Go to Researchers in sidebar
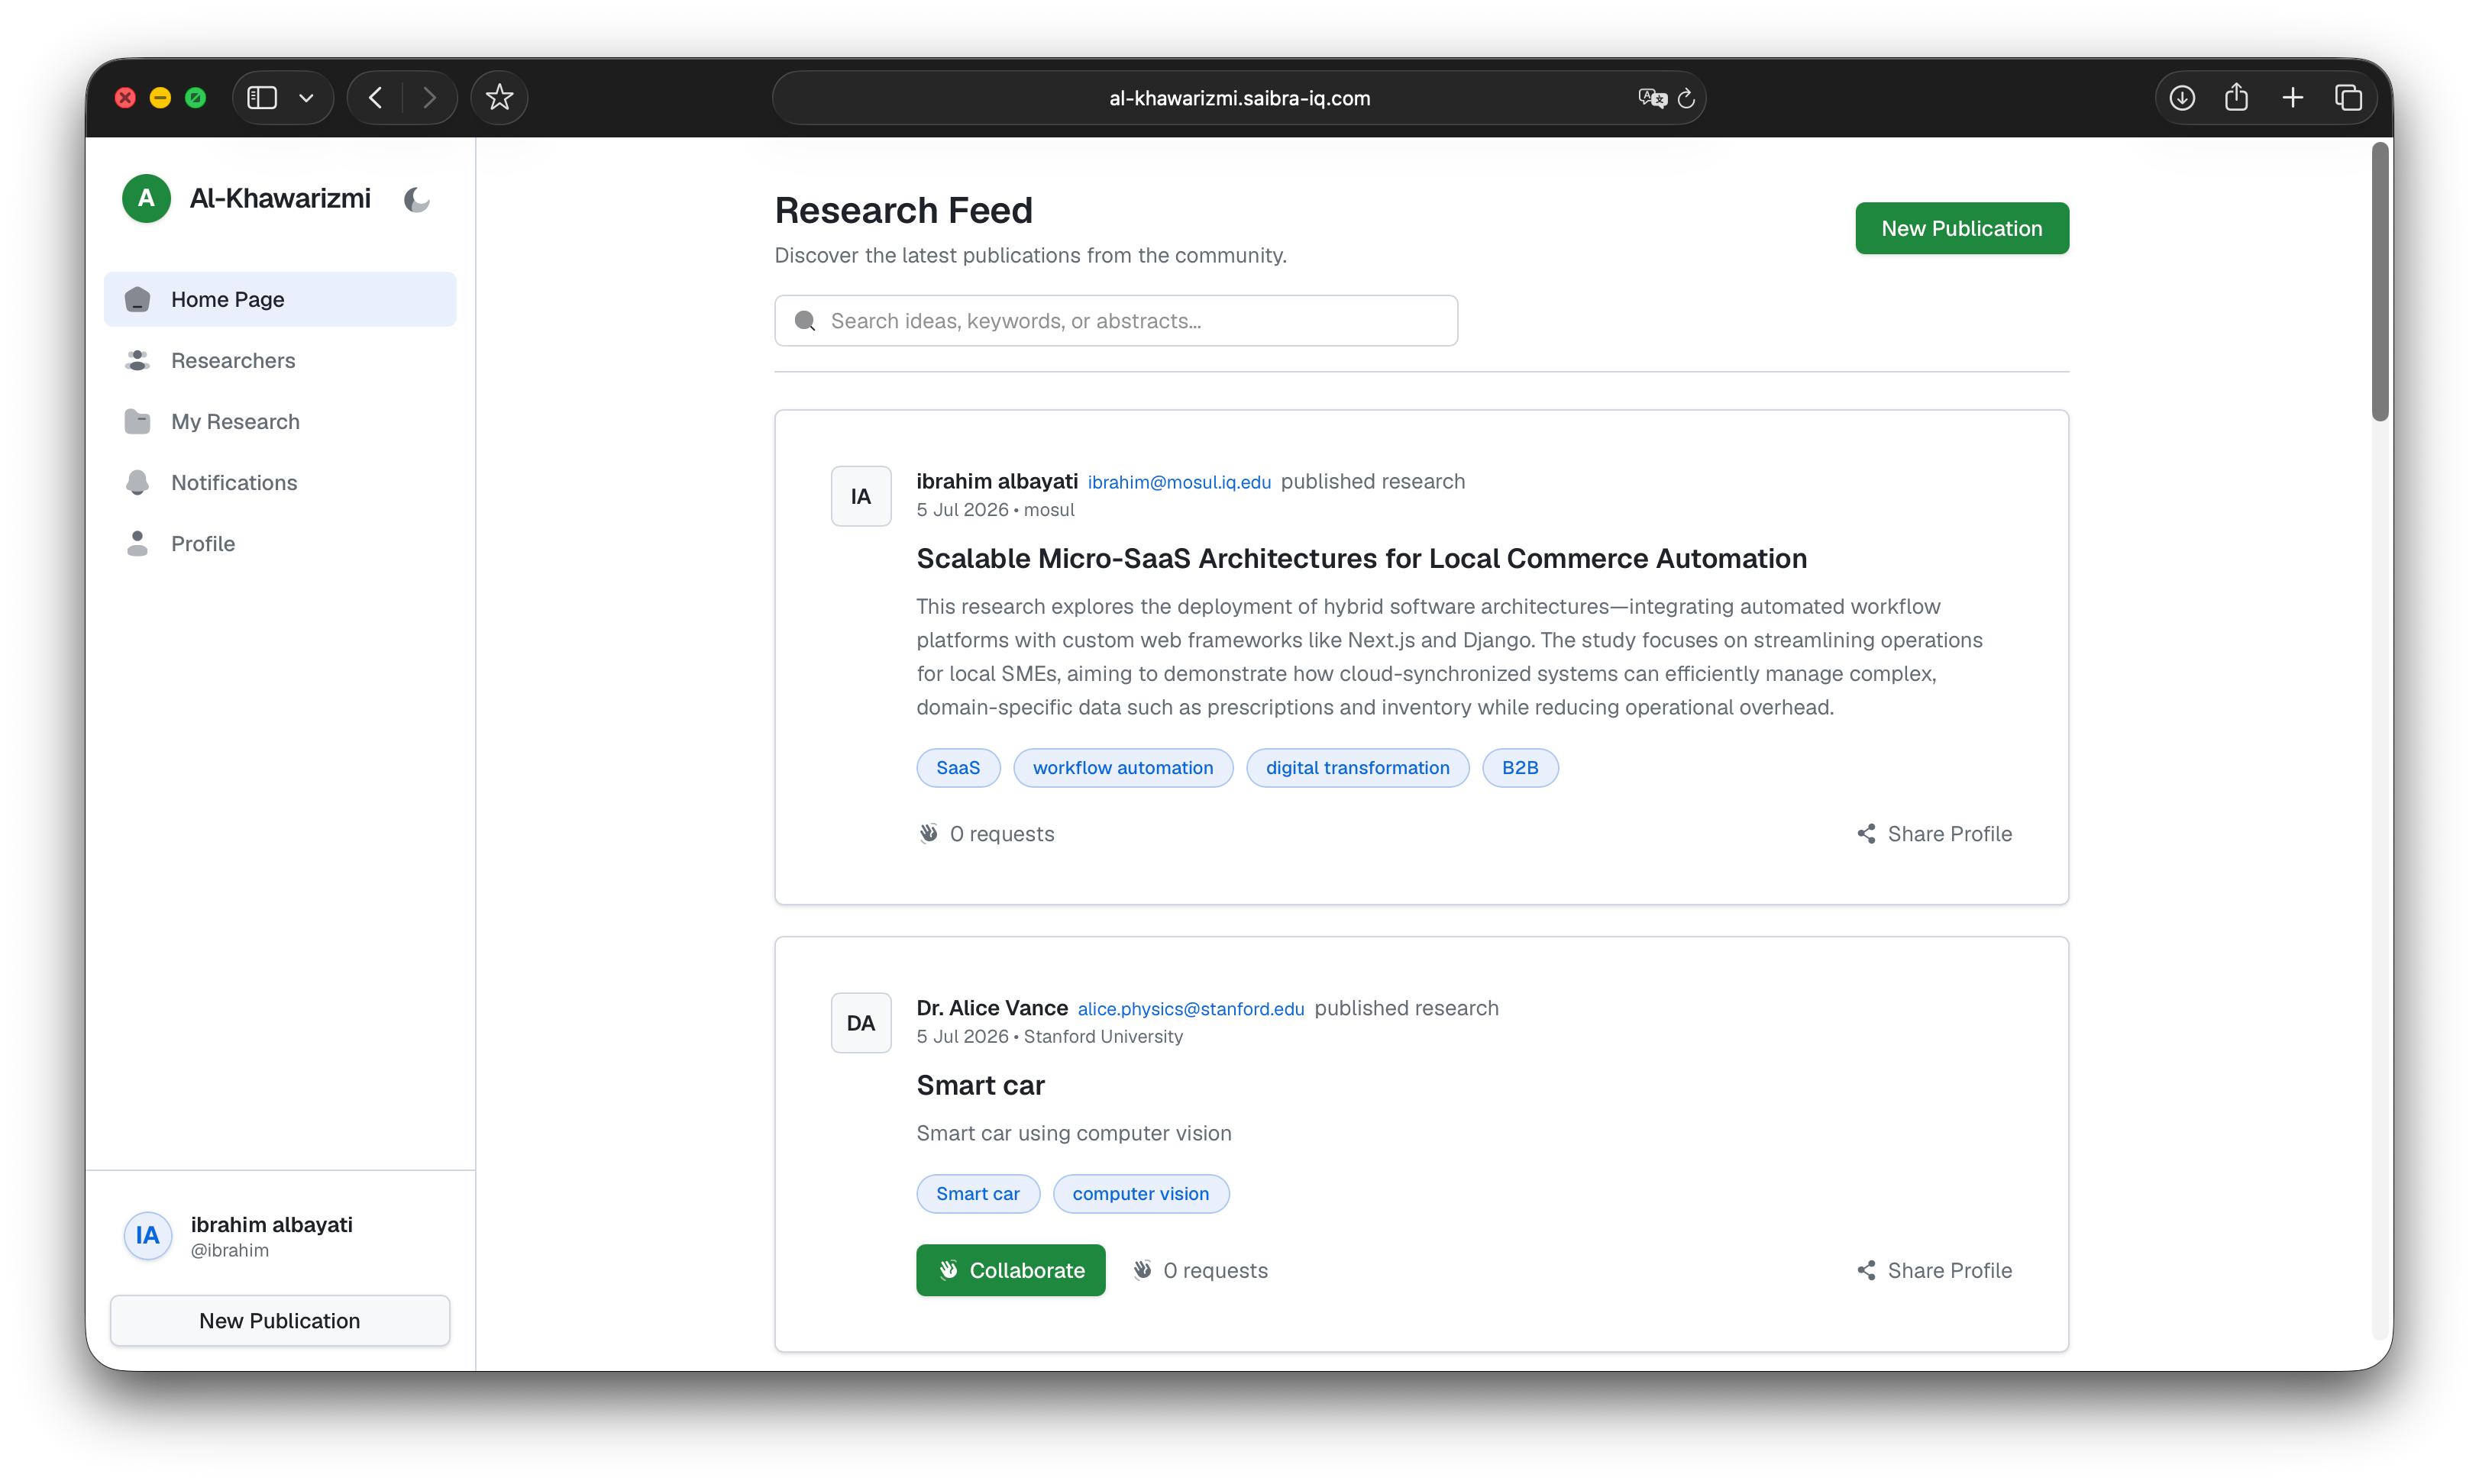The height and width of the screenshot is (1484, 2479). [280, 360]
